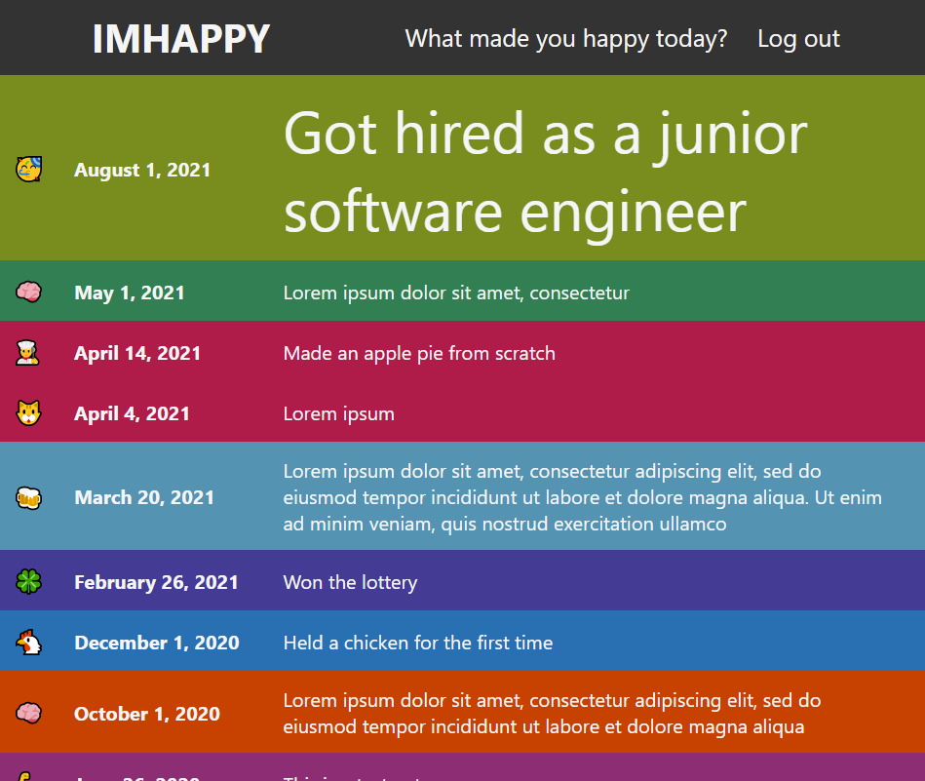Image resolution: width=925 pixels, height=781 pixels.
Task: Click the cat face emoji icon
Action: pyautogui.click(x=28, y=413)
